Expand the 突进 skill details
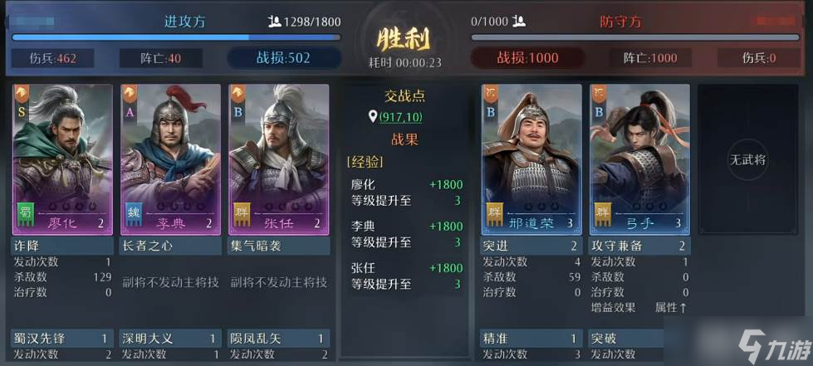Image resolution: width=813 pixels, height=366 pixels. point(531,246)
